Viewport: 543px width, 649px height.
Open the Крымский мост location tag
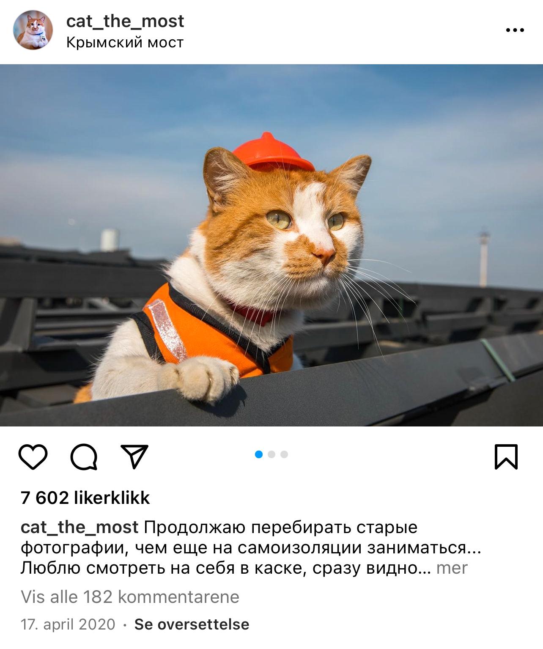[x=125, y=42]
